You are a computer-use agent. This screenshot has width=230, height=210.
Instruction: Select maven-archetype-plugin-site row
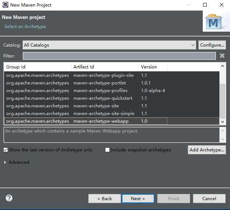point(112,75)
